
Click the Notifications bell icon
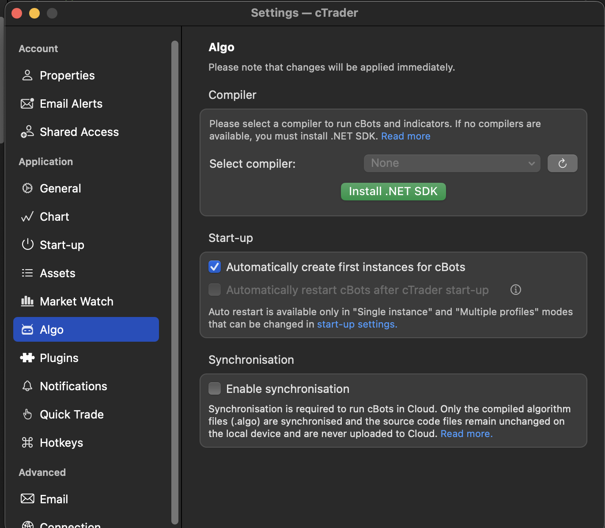[27, 386]
